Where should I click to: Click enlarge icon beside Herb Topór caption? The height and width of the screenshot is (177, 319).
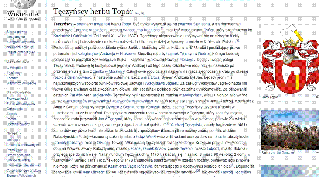point(318,97)
